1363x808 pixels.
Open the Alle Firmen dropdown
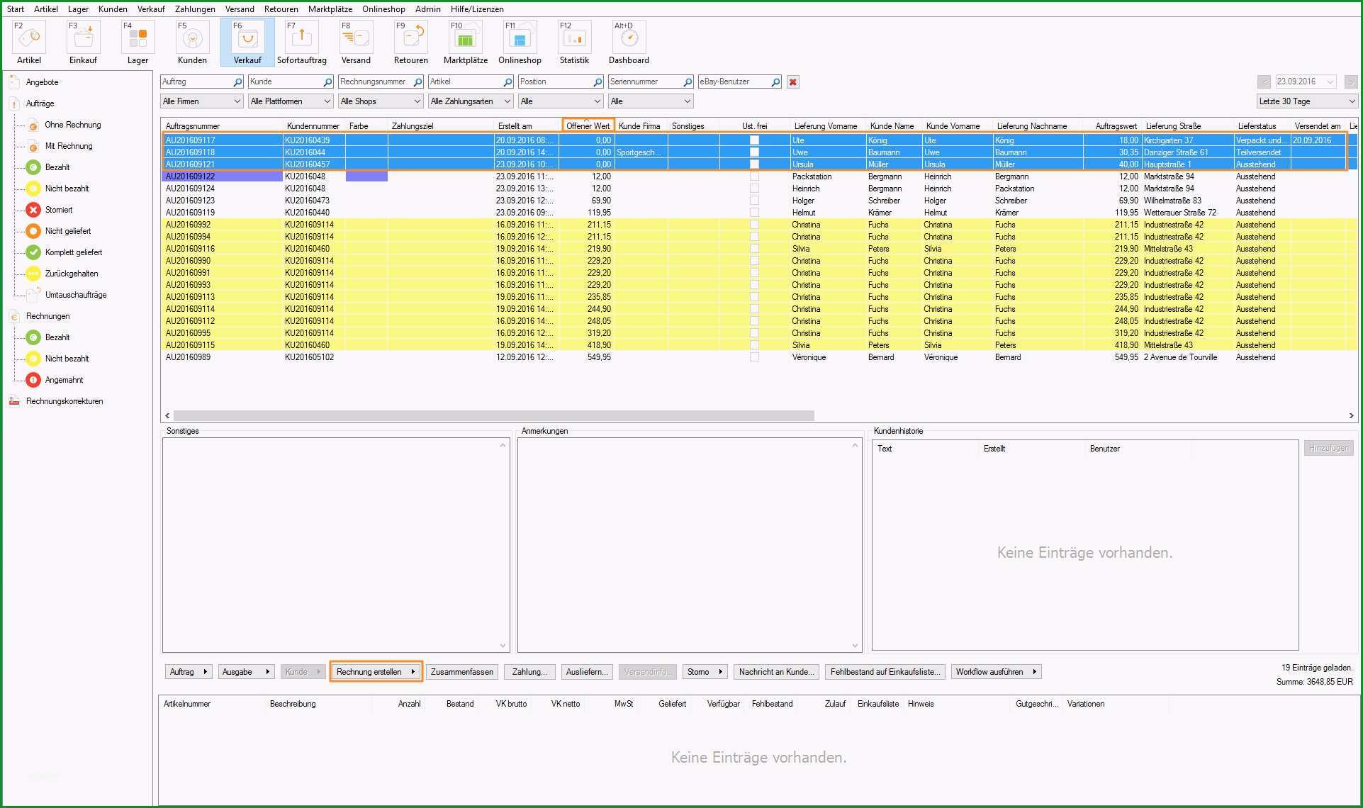tap(202, 101)
